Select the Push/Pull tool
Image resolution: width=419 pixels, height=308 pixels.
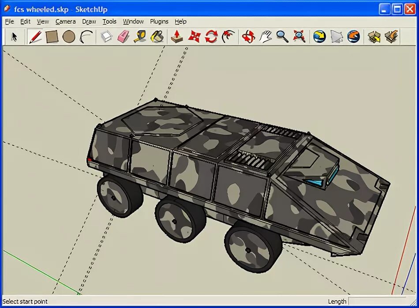177,37
